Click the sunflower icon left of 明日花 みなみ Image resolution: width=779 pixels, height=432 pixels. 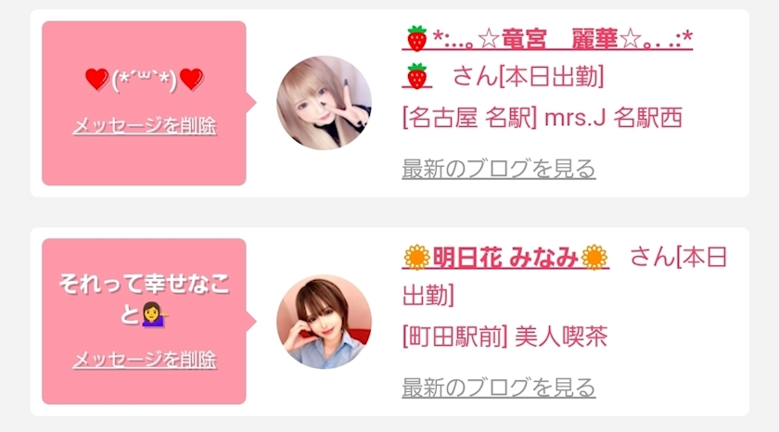coord(416,258)
